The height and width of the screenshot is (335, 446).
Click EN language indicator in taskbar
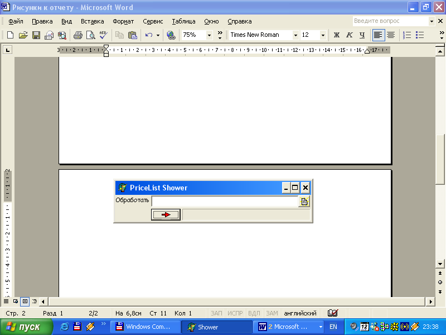click(333, 327)
